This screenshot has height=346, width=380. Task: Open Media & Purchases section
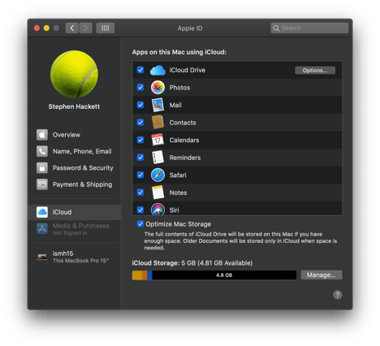75,229
